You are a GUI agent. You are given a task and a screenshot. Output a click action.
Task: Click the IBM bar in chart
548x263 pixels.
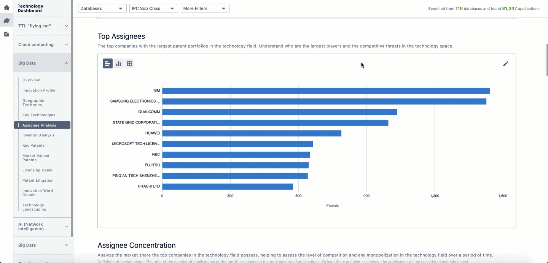[x=326, y=91]
